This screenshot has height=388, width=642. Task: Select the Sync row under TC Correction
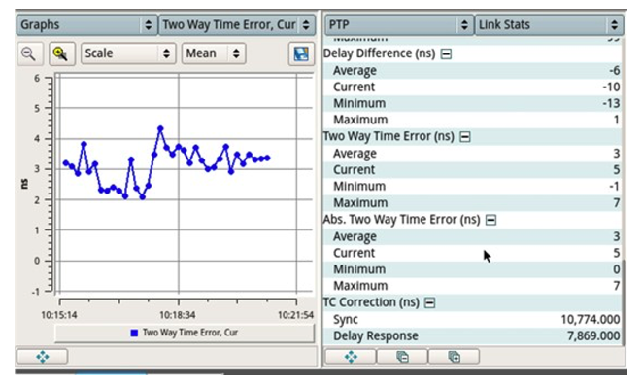point(472,320)
